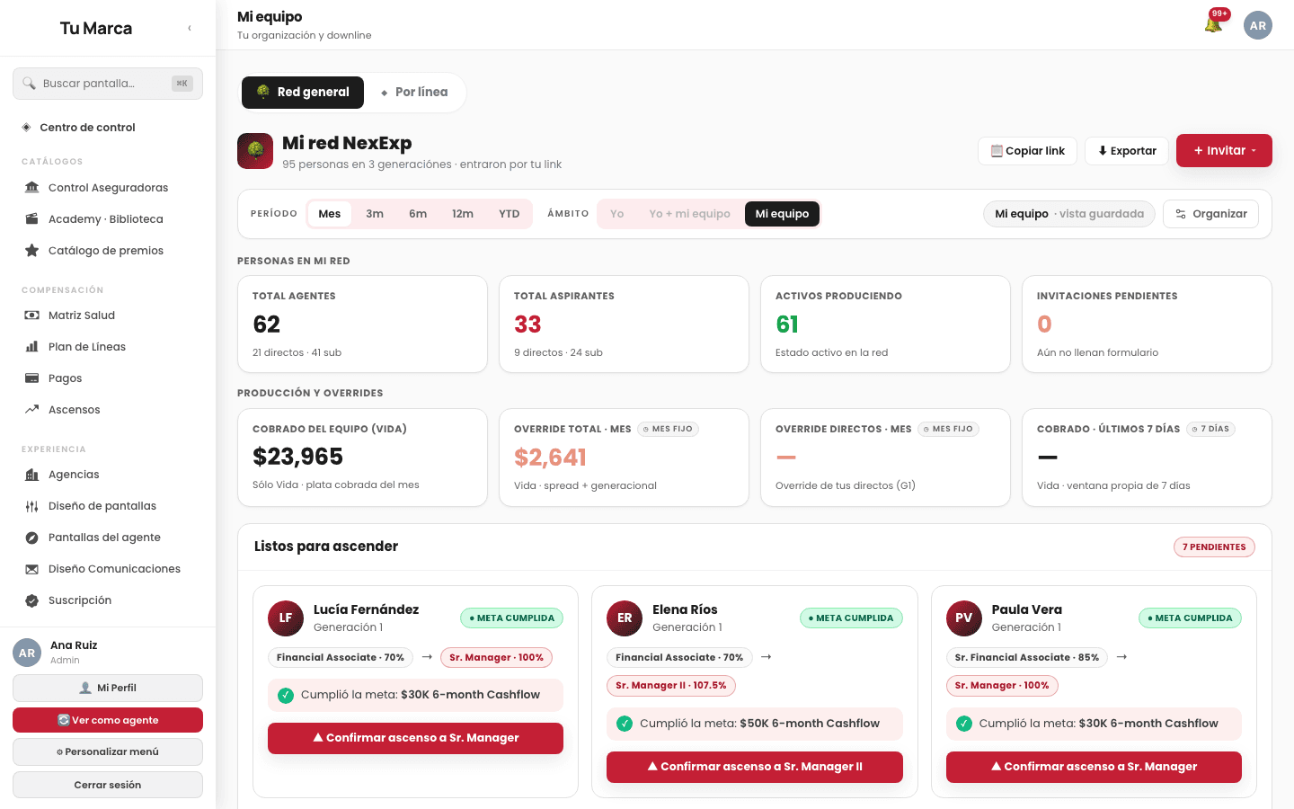The image size is (1294, 809).
Task: Click the Organizar button
Action: click(x=1210, y=214)
